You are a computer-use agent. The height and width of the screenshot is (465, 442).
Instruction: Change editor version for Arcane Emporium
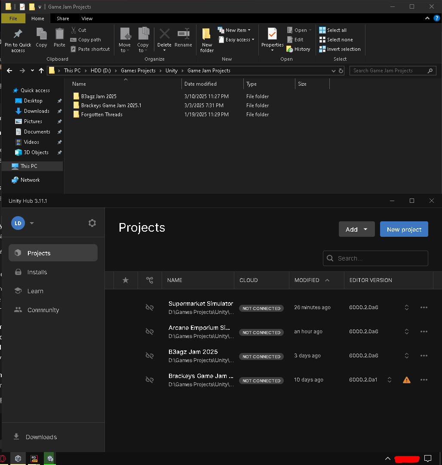[407, 332]
